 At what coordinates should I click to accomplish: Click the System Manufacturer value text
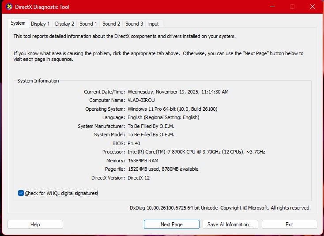click(x=151, y=126)
